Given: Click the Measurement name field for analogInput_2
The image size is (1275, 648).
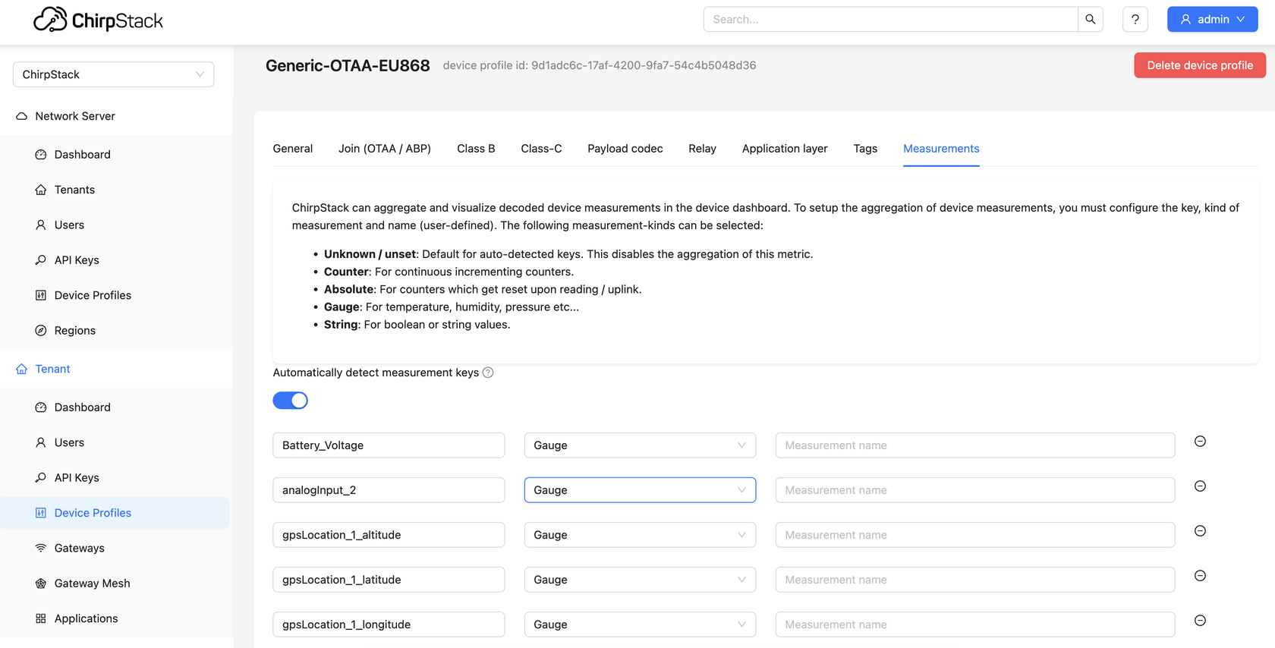Looking at the screenshot, I should (975, 490).
